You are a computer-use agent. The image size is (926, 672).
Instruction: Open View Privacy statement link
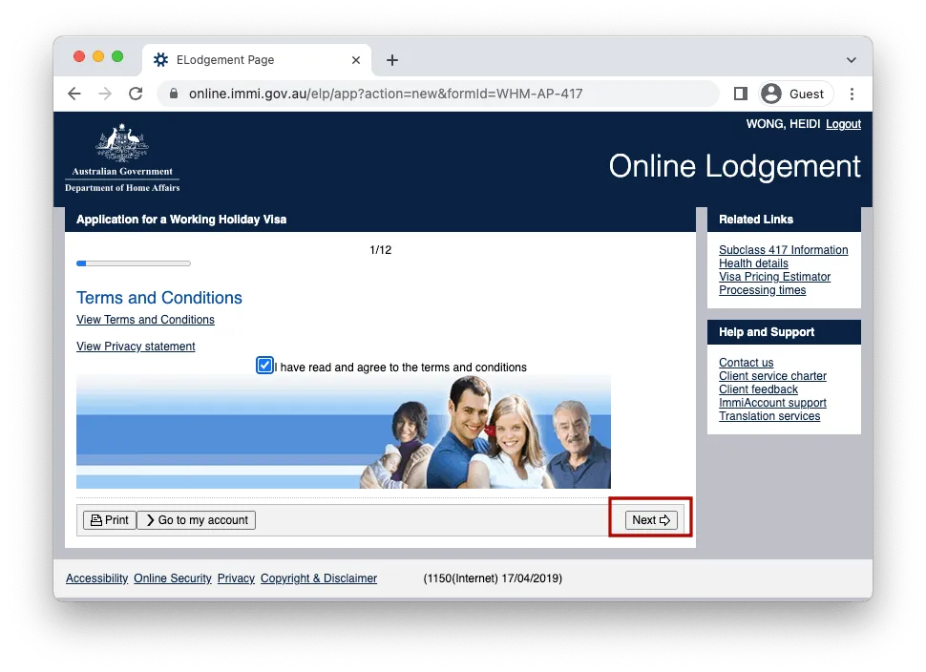point(136,346)
